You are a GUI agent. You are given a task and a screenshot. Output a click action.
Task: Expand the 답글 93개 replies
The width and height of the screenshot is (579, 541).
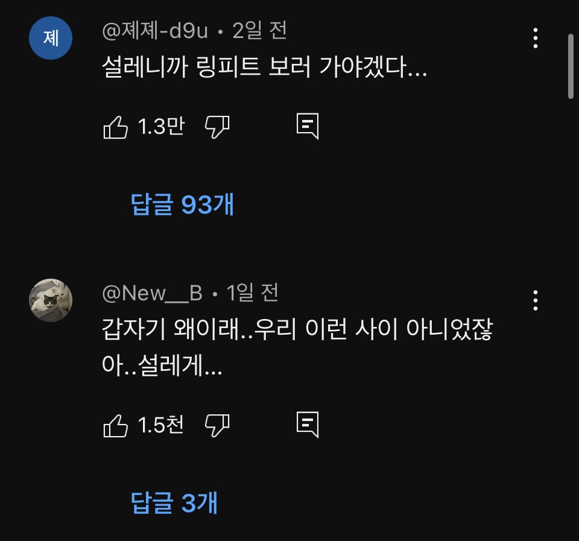(x=182, y=204)
